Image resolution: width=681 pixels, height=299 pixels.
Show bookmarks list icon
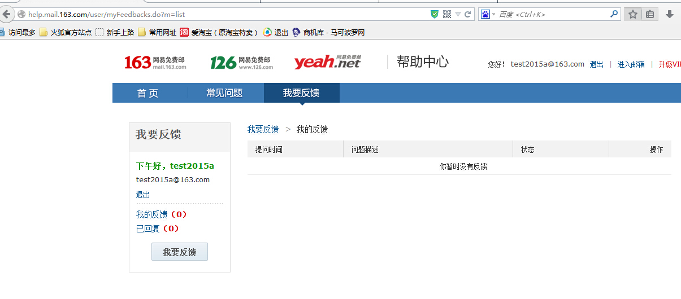650,14
